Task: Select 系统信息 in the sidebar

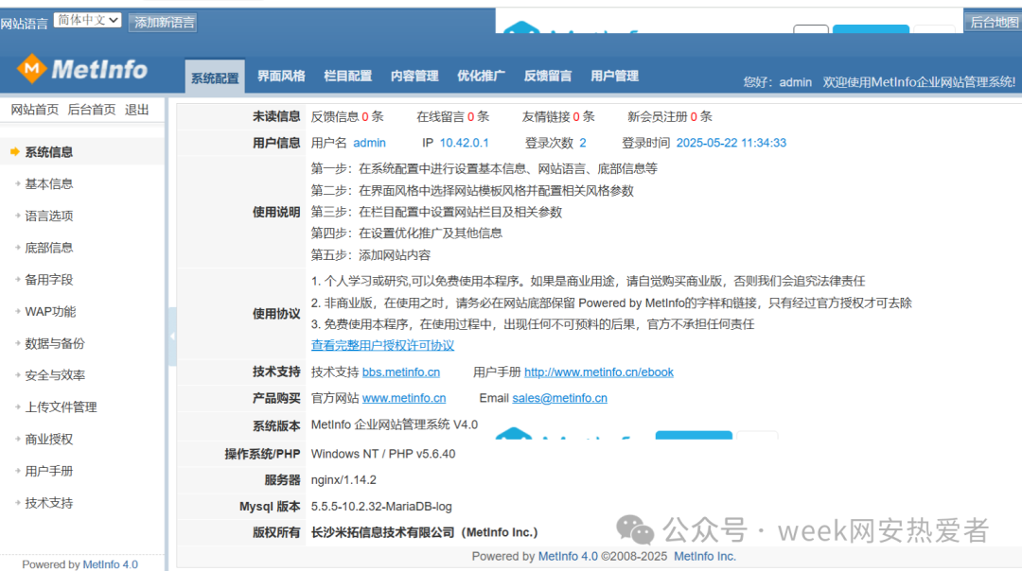Action: 49,152
